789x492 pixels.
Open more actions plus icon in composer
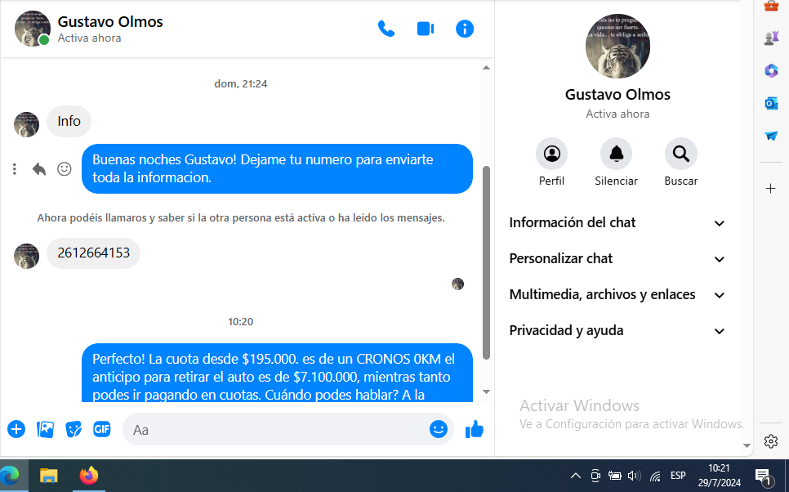pyautogui.click(x=16, y=429)
